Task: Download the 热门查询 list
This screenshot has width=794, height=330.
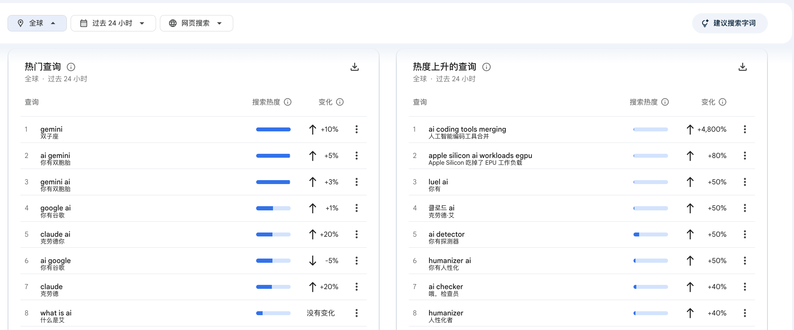Action: tap(354, 67)
